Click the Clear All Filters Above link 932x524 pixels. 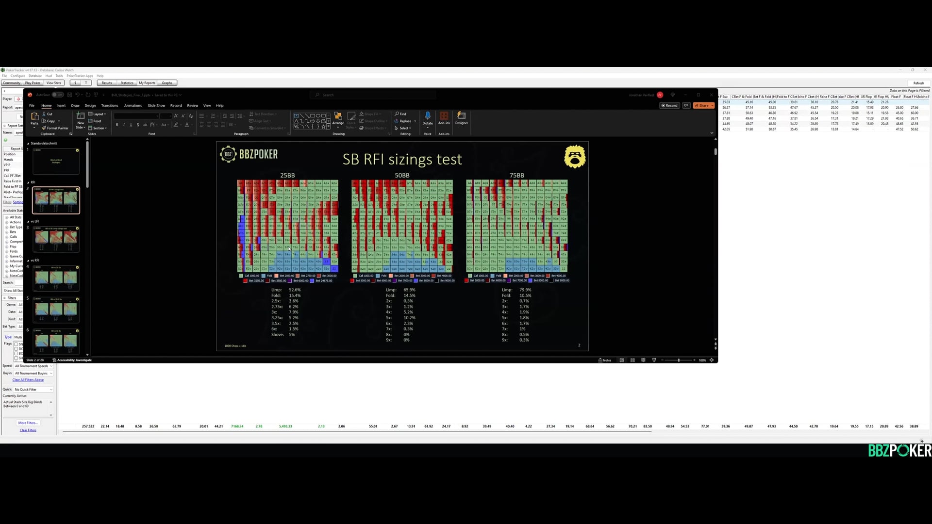point(28,380)
